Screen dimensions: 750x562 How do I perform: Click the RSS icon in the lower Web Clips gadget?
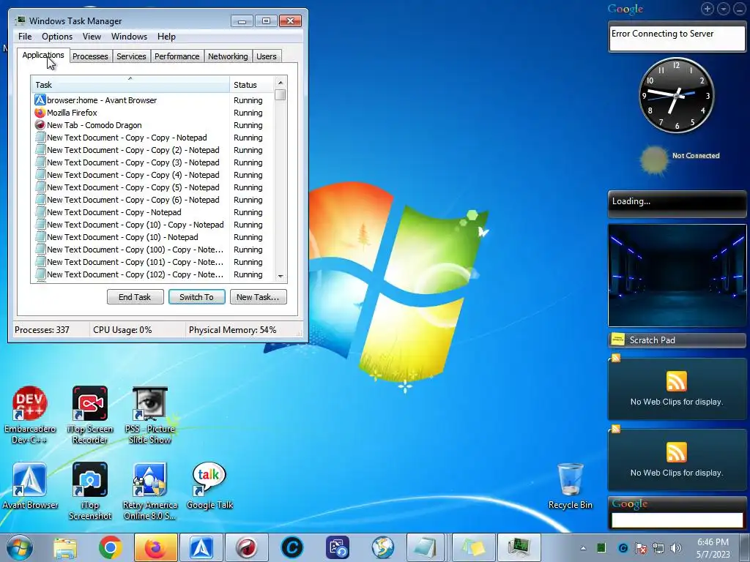(676, 452)
